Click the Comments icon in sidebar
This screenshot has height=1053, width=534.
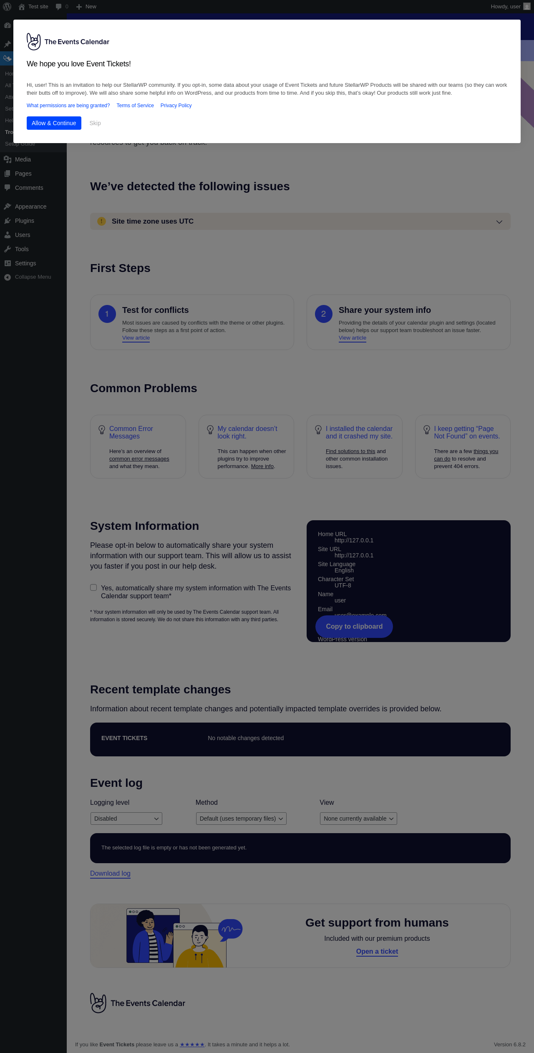point(8,188)
